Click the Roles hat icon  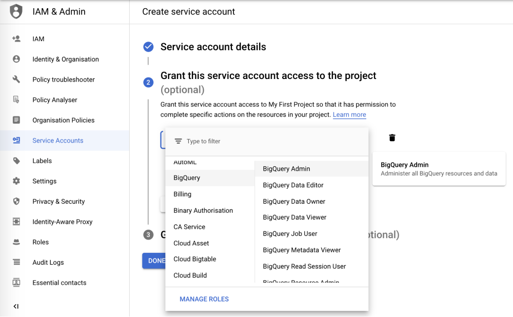tap(16, 242)
